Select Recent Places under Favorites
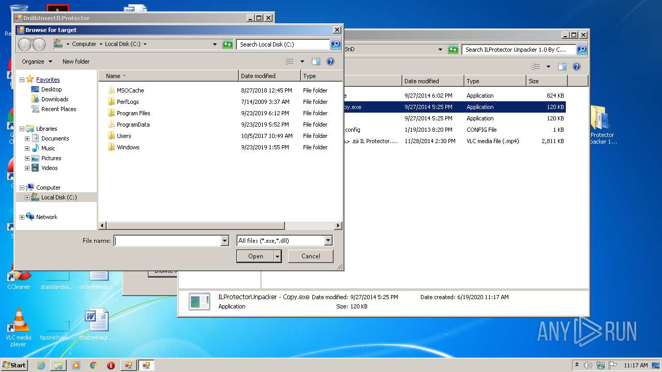 58,109
